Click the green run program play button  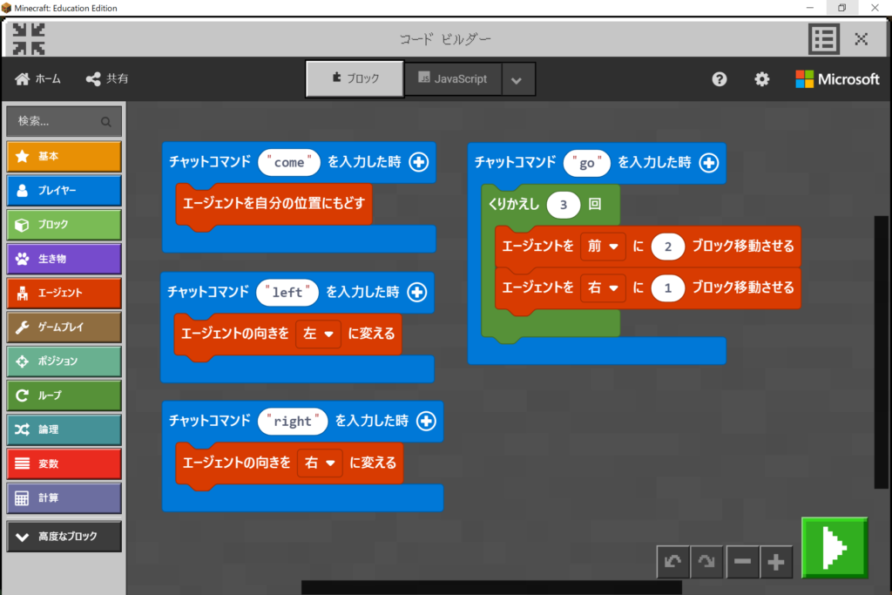coord(835,547)
